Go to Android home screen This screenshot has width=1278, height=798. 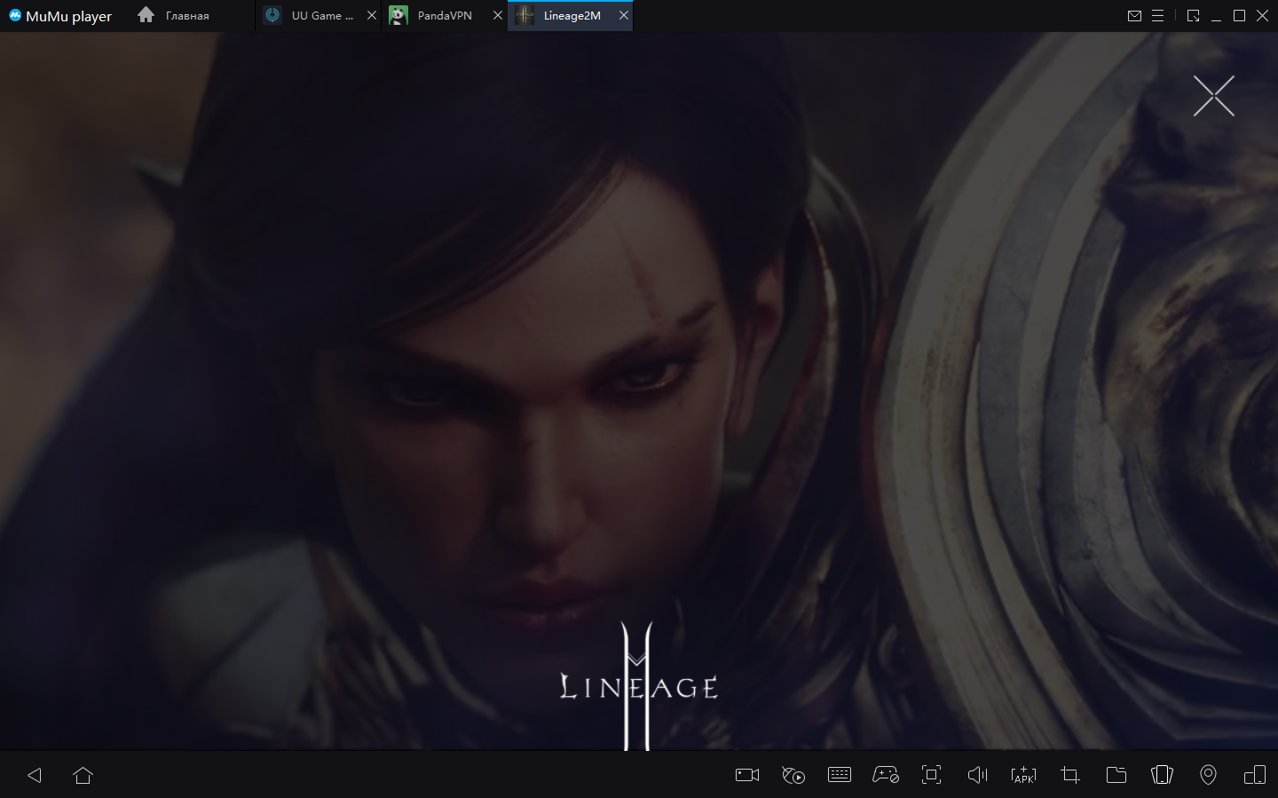(x=83, y=775)
